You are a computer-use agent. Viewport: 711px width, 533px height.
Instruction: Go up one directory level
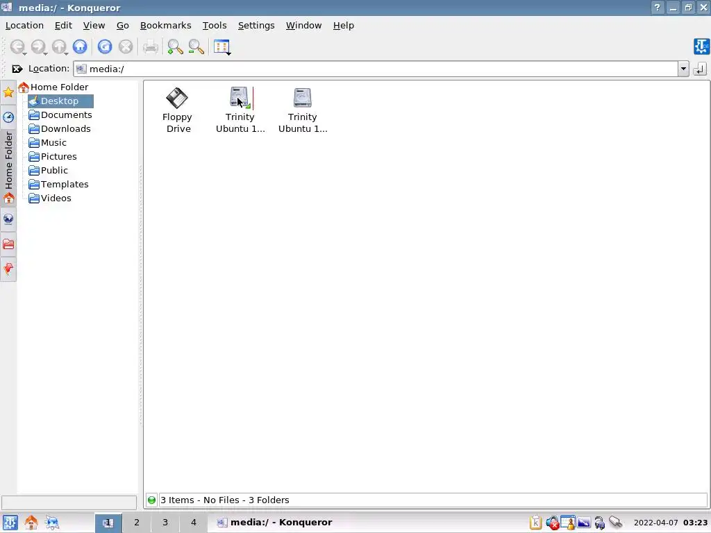pos(59,46)
